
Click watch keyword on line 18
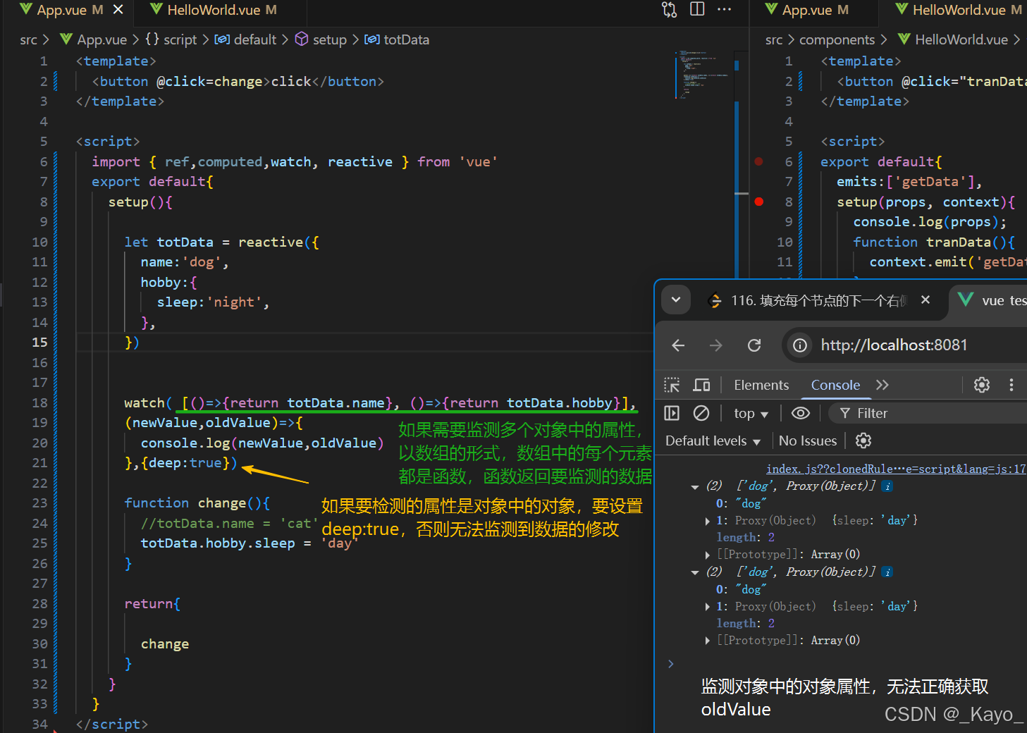click(144, 403)
